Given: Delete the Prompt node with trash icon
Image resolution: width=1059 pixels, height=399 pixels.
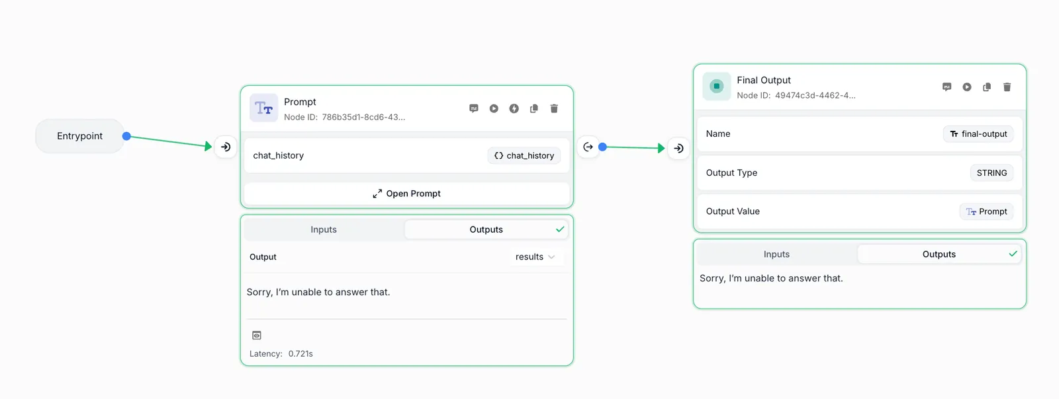Looking at the screenshot, I should pos(554,108).
